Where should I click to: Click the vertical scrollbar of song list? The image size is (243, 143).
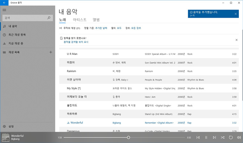pos(242,65)
